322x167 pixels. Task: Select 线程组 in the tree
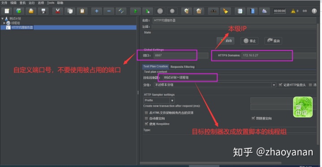click(16, 23)
